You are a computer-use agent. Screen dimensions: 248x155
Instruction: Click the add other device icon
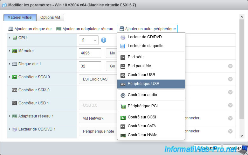click(x=121, y=29)
